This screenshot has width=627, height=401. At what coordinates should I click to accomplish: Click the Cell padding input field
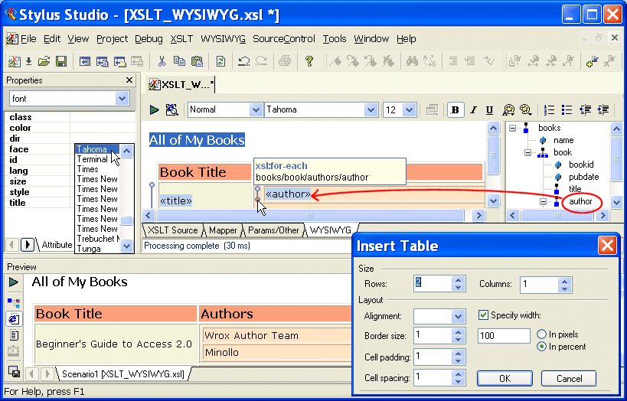[433, 357]
